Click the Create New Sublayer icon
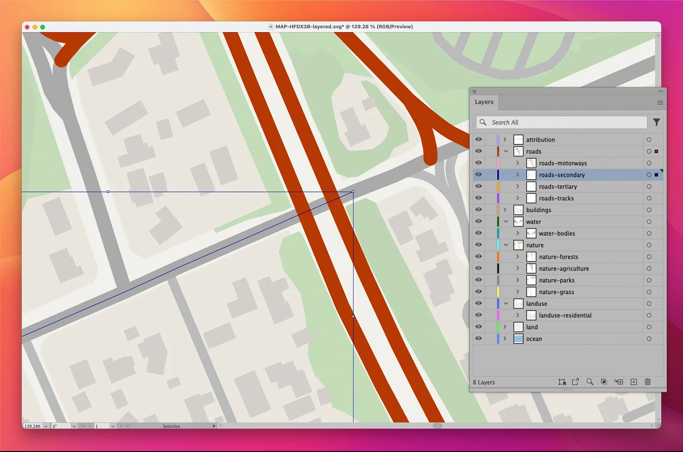The width and height of the screenshot is (683, 452). (619, 382)
